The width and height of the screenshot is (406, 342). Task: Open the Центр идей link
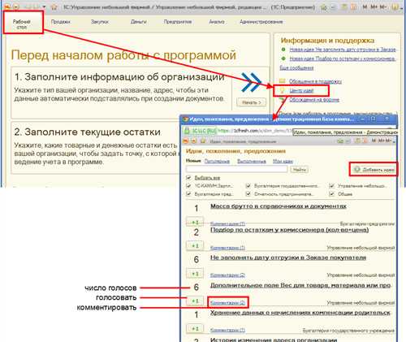pyautogui.click(x=301, y=90)
